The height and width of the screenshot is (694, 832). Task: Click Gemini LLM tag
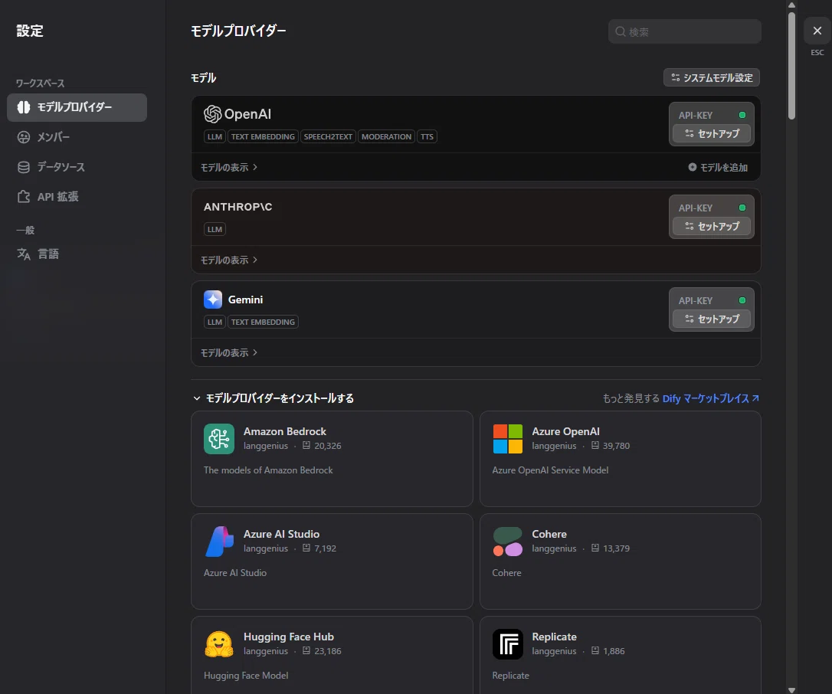pos(215,322)
